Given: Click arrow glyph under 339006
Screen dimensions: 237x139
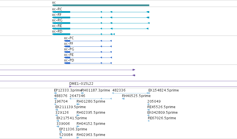Looking at the screenshot, I should click(x=58, y=126).
